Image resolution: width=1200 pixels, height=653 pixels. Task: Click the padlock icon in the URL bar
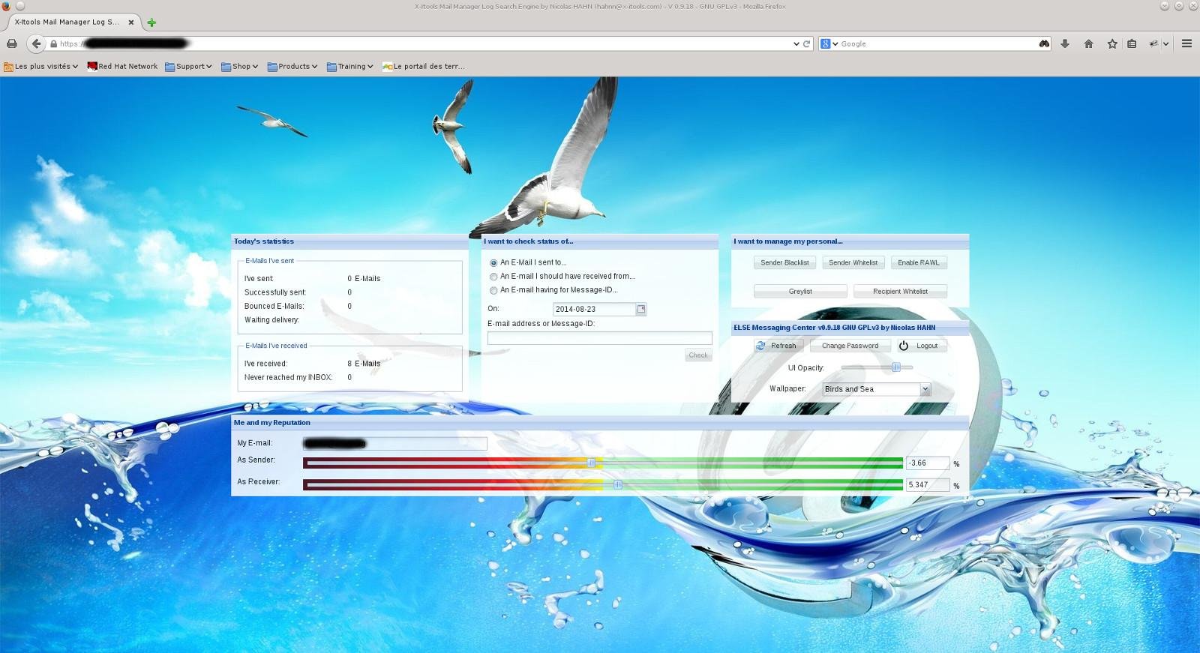point(53,43)
